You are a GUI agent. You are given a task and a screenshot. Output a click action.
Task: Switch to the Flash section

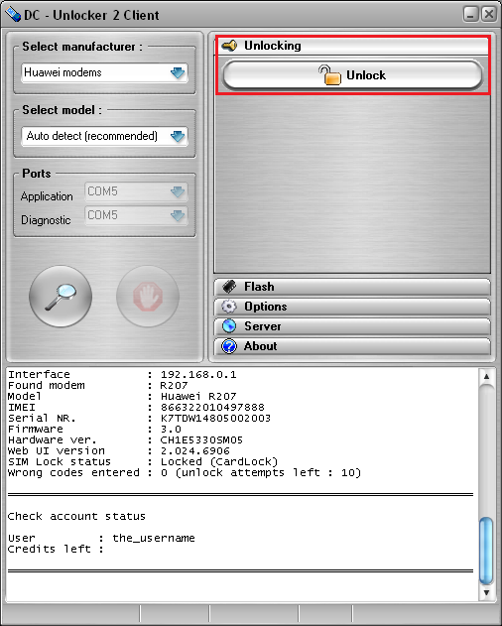[352, 287]
